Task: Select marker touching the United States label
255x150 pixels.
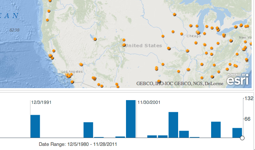Action: [124, 45]
